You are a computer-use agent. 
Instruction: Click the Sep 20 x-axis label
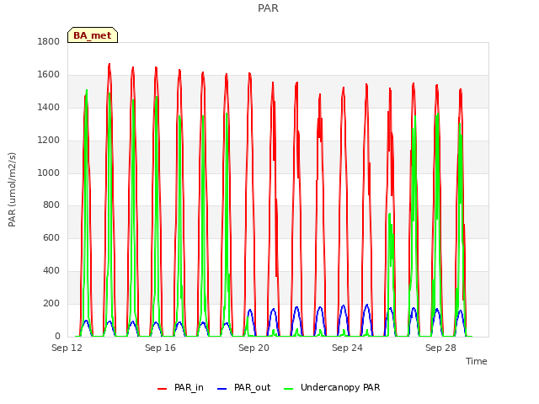[x=254, y=348]
